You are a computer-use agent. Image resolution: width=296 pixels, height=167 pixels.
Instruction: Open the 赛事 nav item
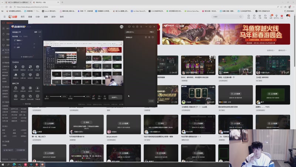(x=46, y=17)
